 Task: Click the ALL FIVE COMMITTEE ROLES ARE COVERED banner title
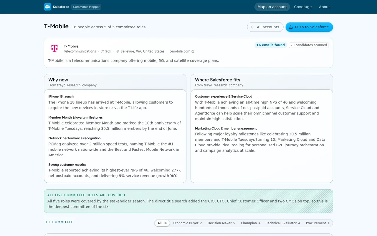click(x=86, y=195)
